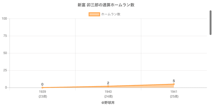This screenshot has width=212, height=106.
Task: Click the data value label 5
Action: (x=174, y=81)
